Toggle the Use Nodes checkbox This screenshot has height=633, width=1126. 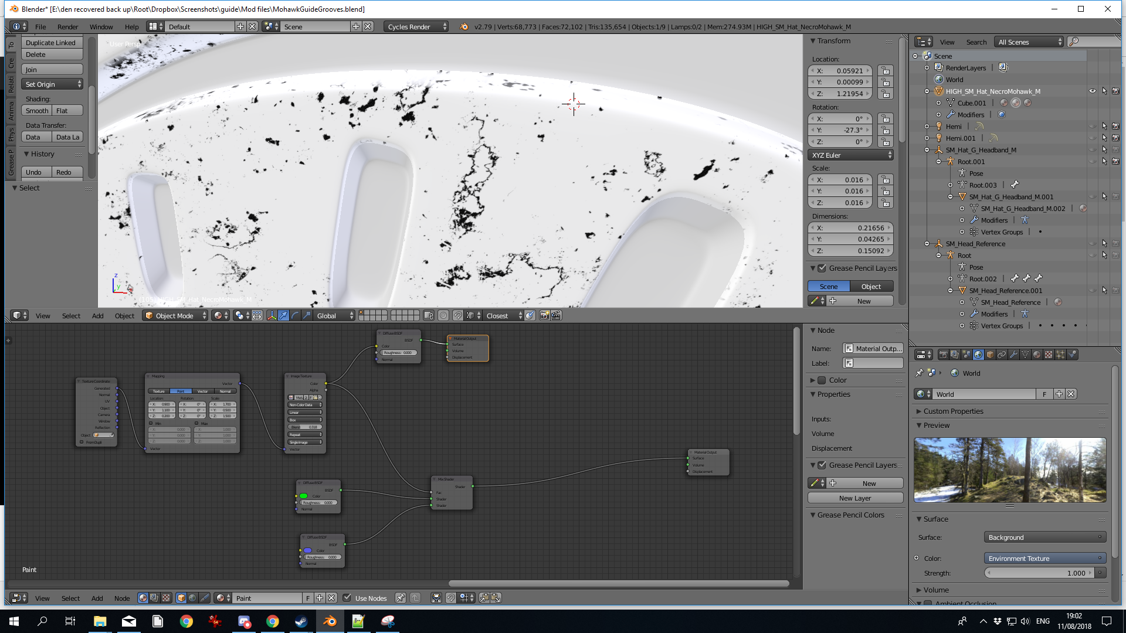pos(347,598)
